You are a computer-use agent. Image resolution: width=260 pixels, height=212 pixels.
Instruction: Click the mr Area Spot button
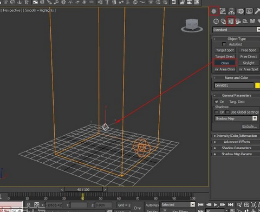pyautogui.click(x=249, y=69)
